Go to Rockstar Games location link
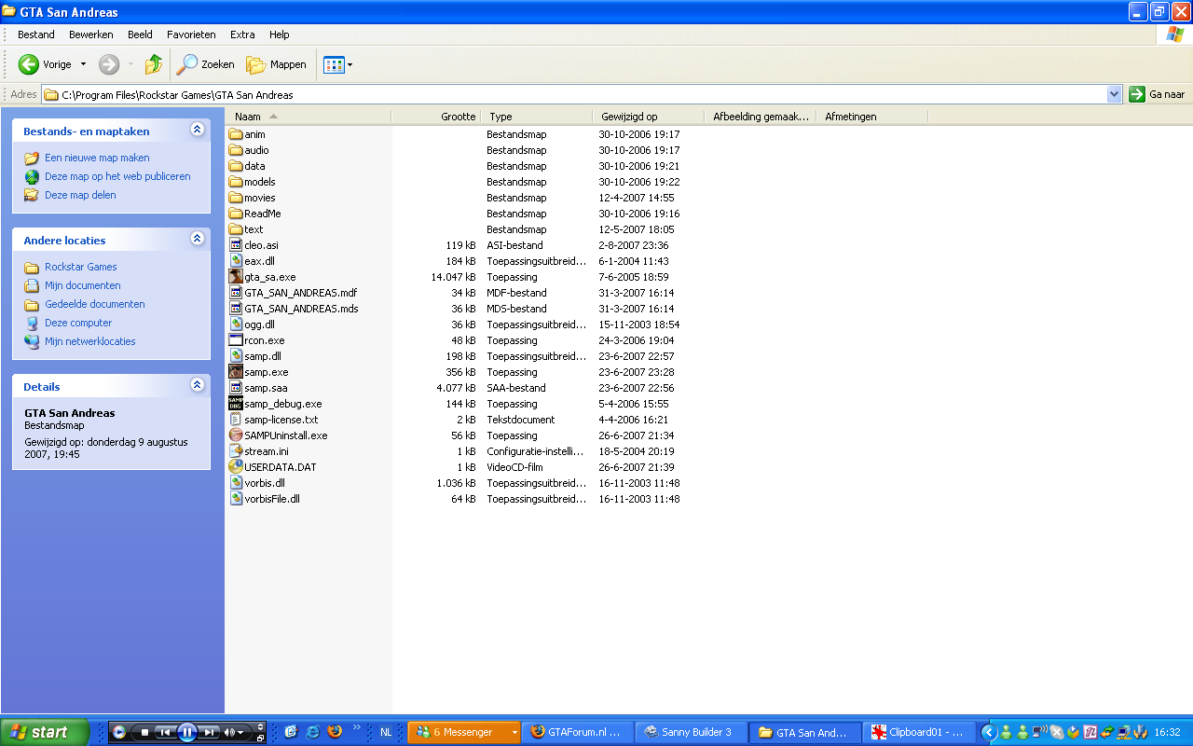 coord(81,267)
